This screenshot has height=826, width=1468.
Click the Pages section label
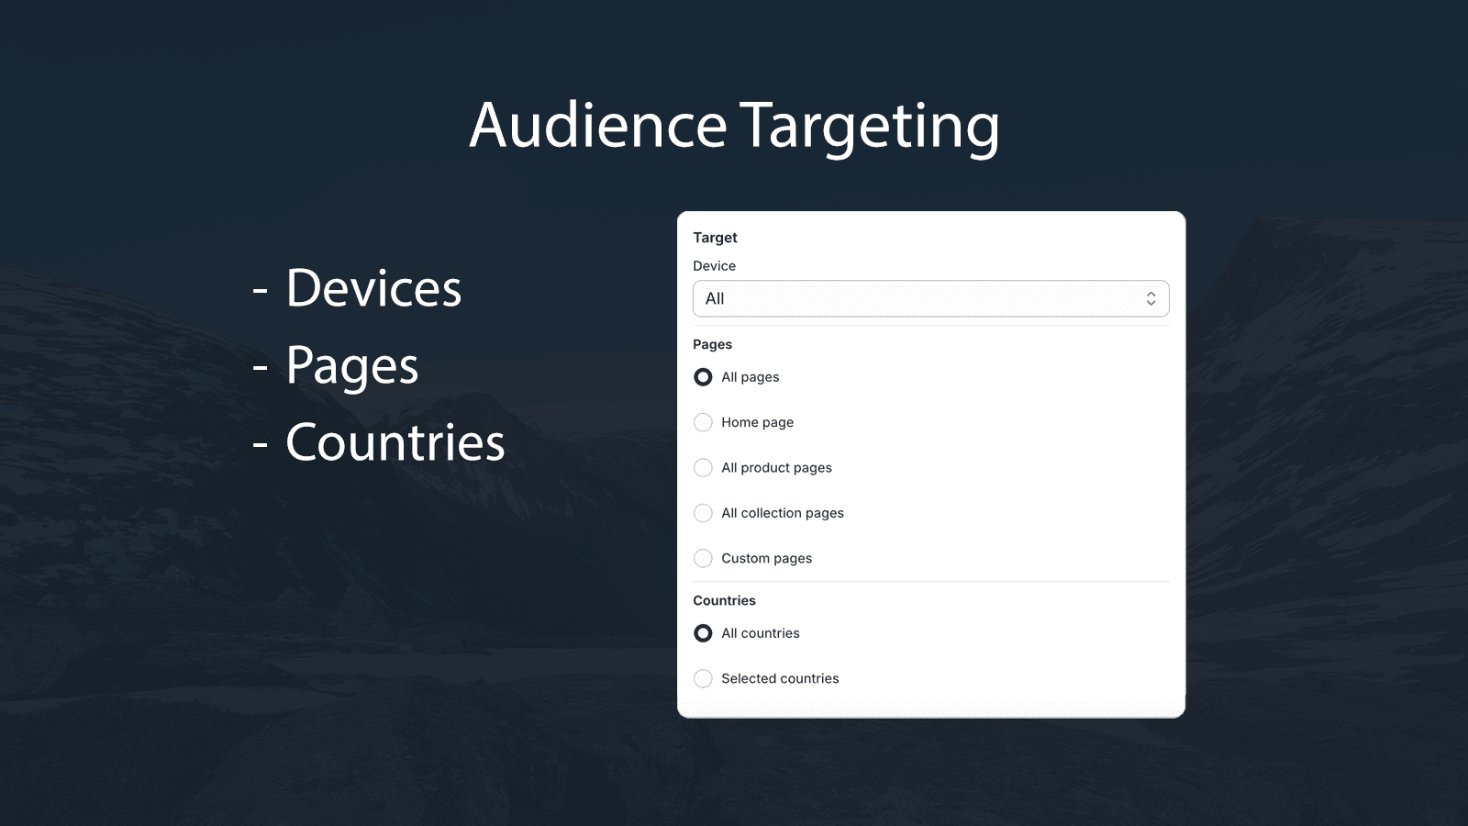(x=713, y=344)
